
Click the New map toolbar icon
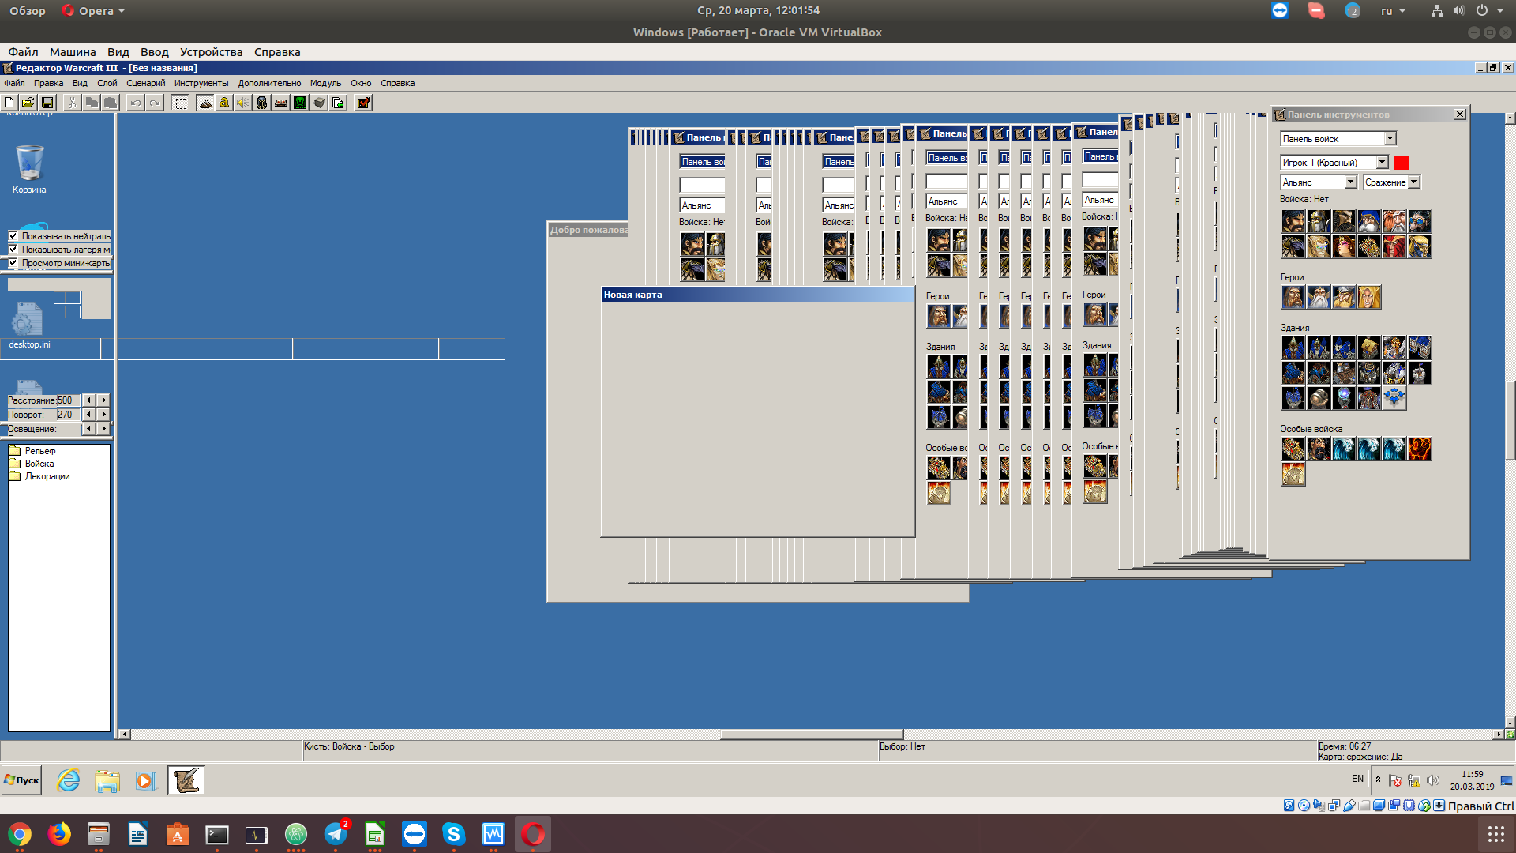click(x=9, y=103)
